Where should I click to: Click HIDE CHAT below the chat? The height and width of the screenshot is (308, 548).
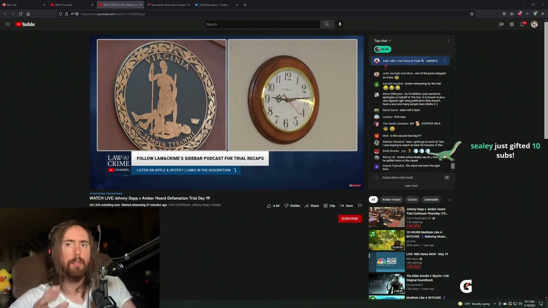tap(411, 186)
